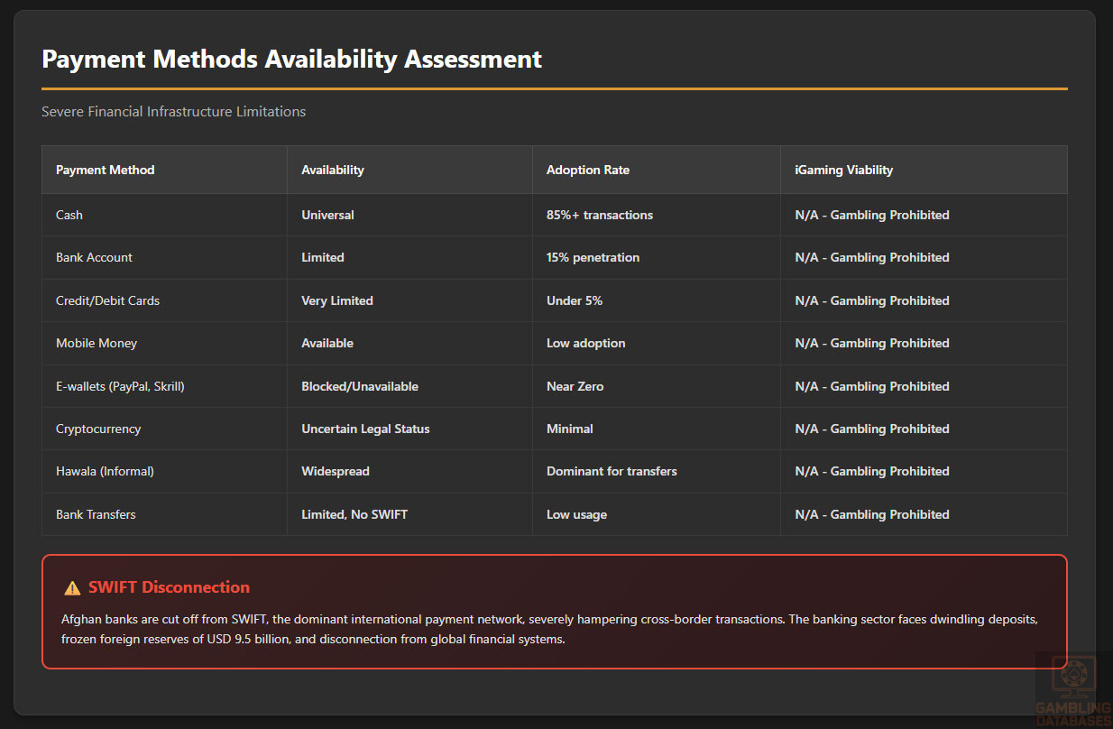Select the E-wallets (PayPal, Skrill) cell
1113x729 pixels.
click(x=120, y=386)
